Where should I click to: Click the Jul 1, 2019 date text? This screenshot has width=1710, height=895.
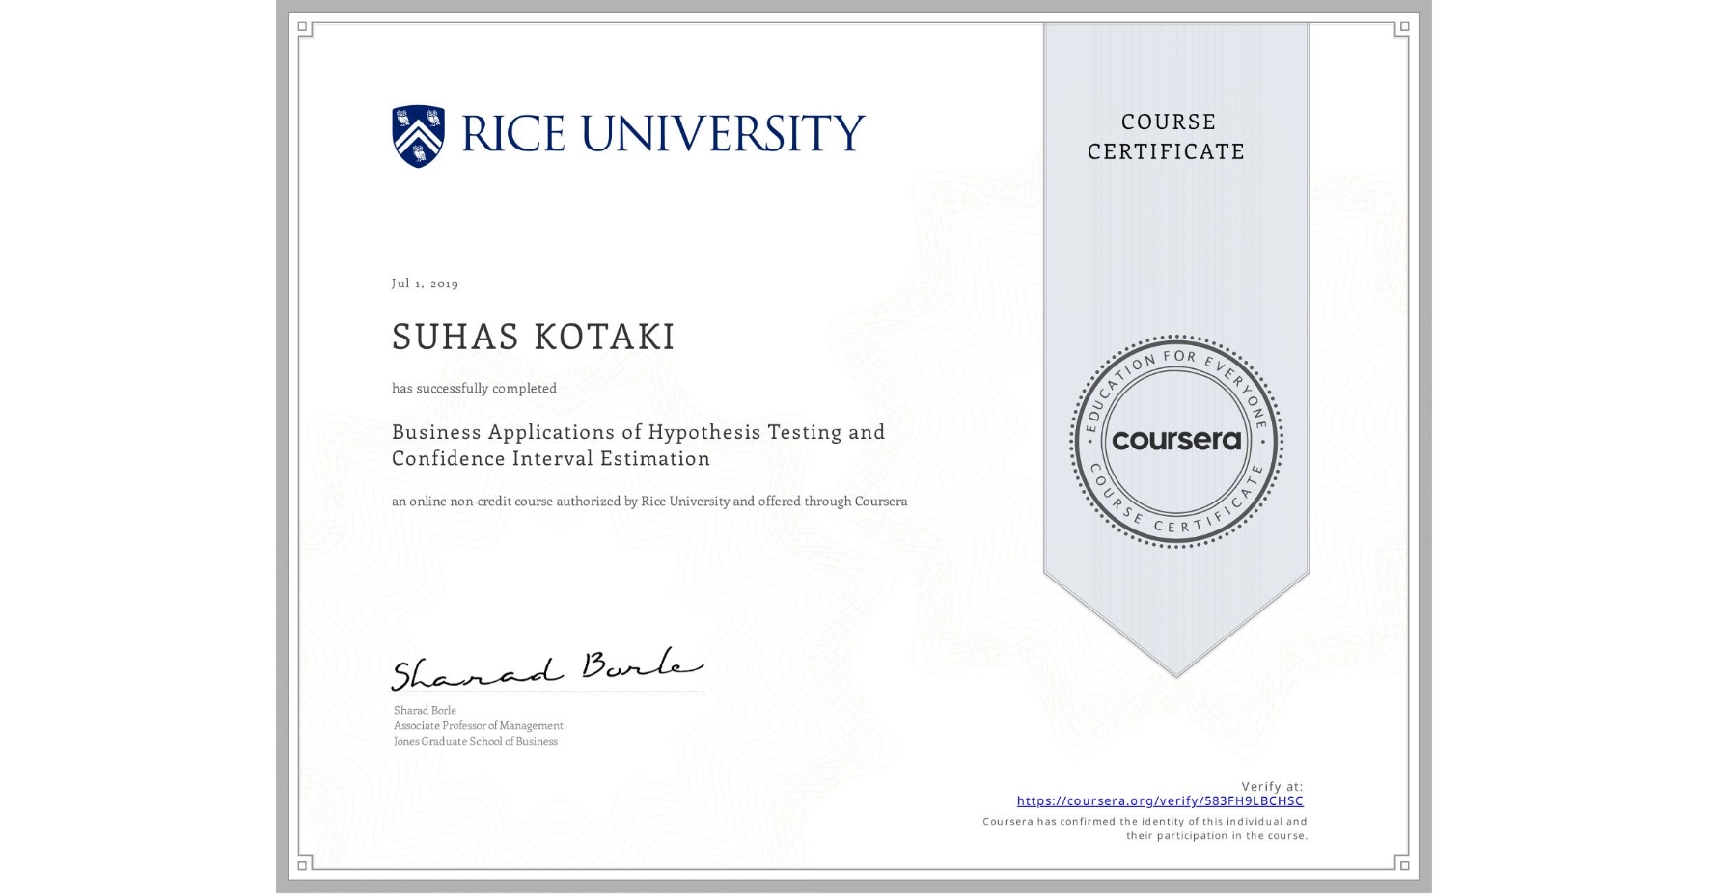point(425,283)
